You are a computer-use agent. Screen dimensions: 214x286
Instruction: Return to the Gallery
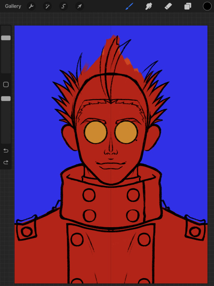coord(13,6)
